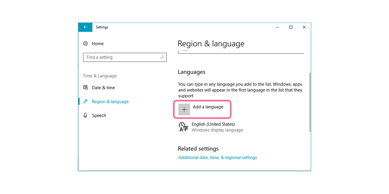
Task: Click the back arrow in Settings title bar
Action: (85, 27)
